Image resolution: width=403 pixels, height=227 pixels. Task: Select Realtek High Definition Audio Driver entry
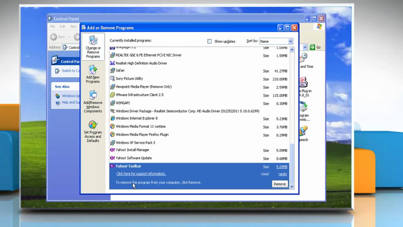199,63
